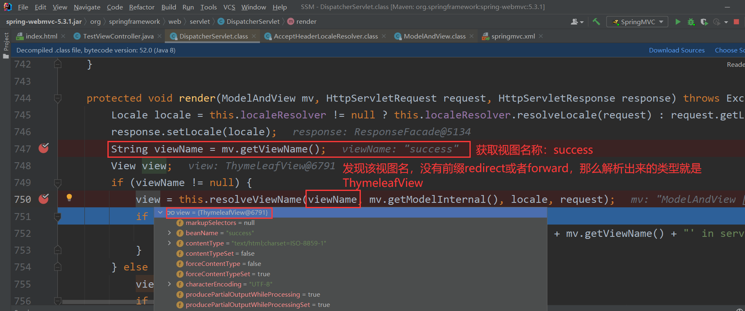Screen dimensions: 745x311
Task: Switch to the AcceptHeaderLocaleResolver.class tab
Action: (x=326, y=36)
